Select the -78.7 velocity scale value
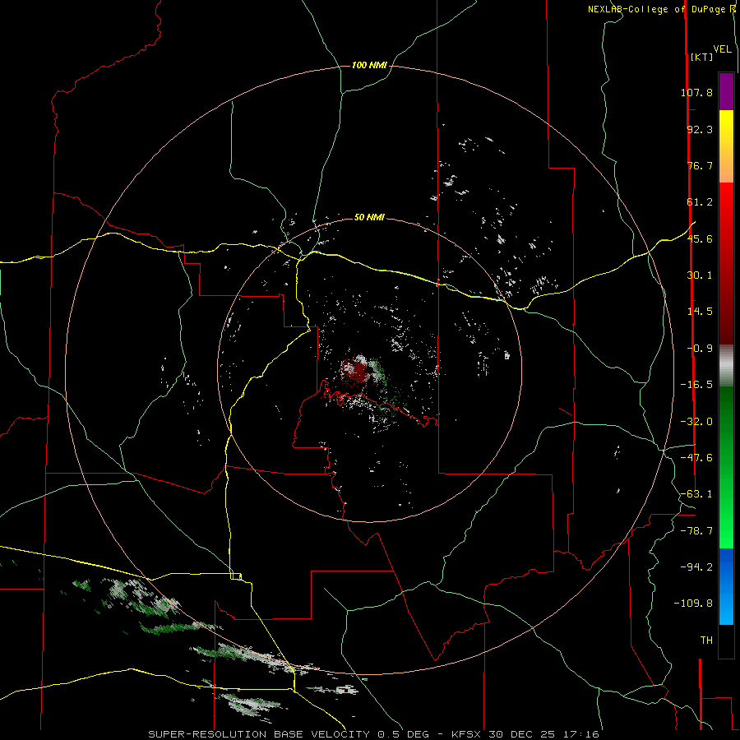The height and width of the screenshot is (740, 740). (x=696, y=531)
